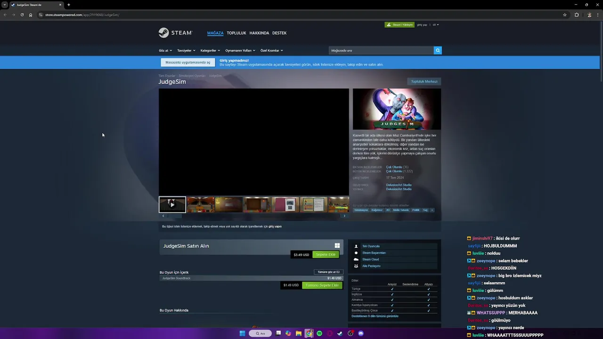Click the Aile Paylaşımı family icon

(356, 266)
